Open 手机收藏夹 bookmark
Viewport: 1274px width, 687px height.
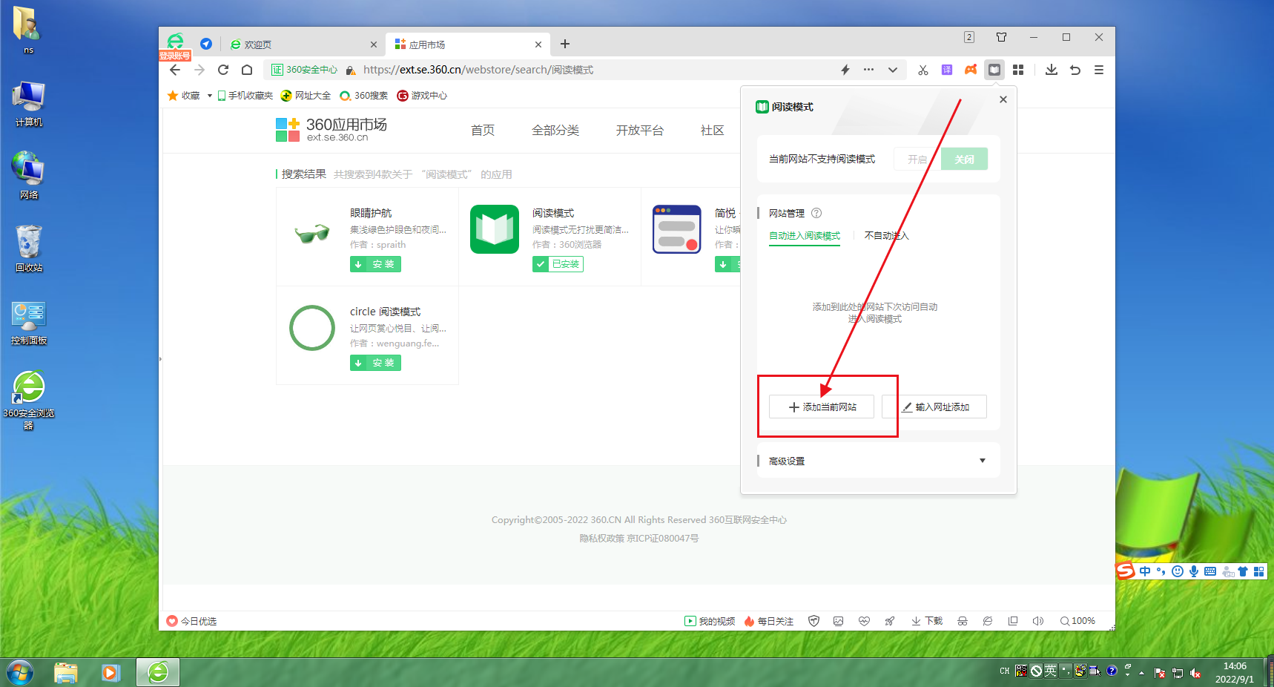[x=245, y=96]
